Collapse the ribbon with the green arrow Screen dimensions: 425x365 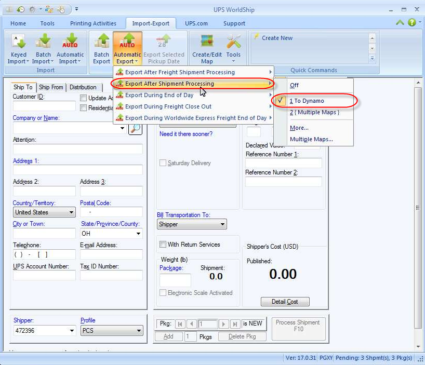pyautogui.click(x=400, y=22)
